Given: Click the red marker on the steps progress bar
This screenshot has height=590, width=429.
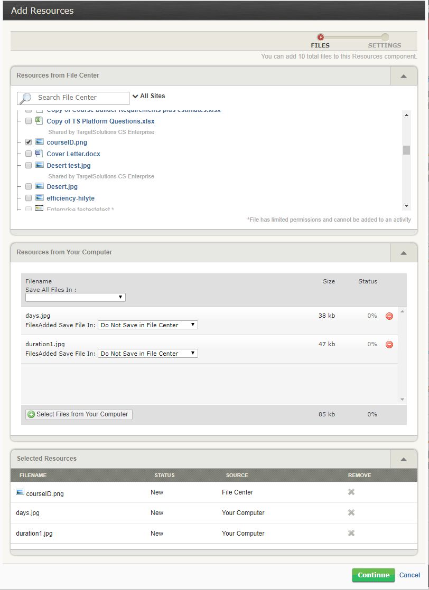Looking at the screenshot, I should tap(320, 37).
